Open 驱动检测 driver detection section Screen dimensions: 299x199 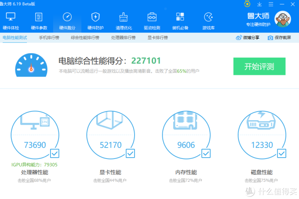point(152,21)
